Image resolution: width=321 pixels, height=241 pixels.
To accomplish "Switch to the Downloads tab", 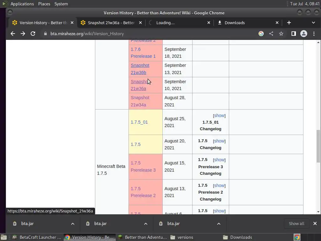I will pos(248,23).
